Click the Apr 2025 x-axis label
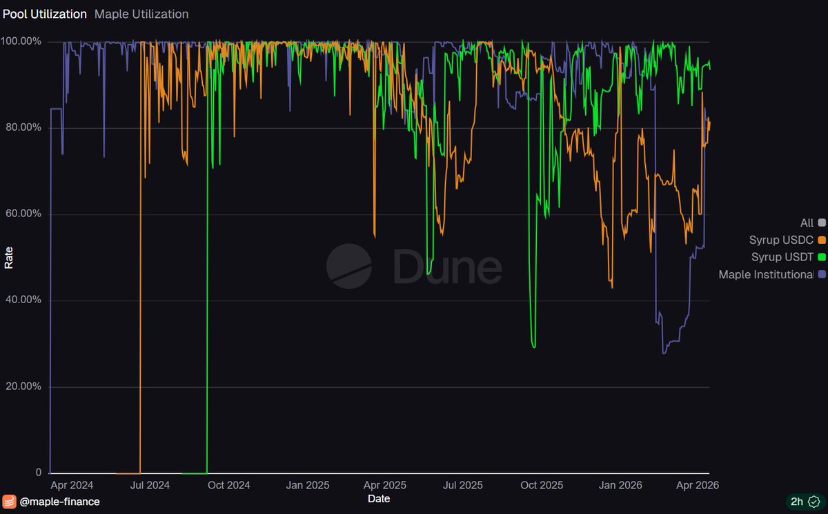 click(385, 485)
